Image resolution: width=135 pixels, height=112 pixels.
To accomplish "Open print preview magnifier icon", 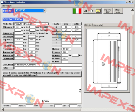I will 92,11.
